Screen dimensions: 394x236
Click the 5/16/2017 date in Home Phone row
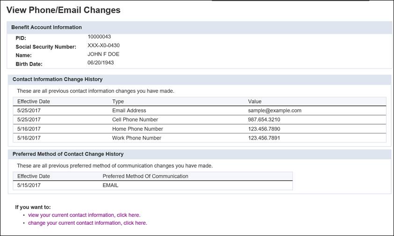[x=29, y=129]
